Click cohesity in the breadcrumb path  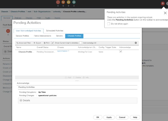click(57, 12)
